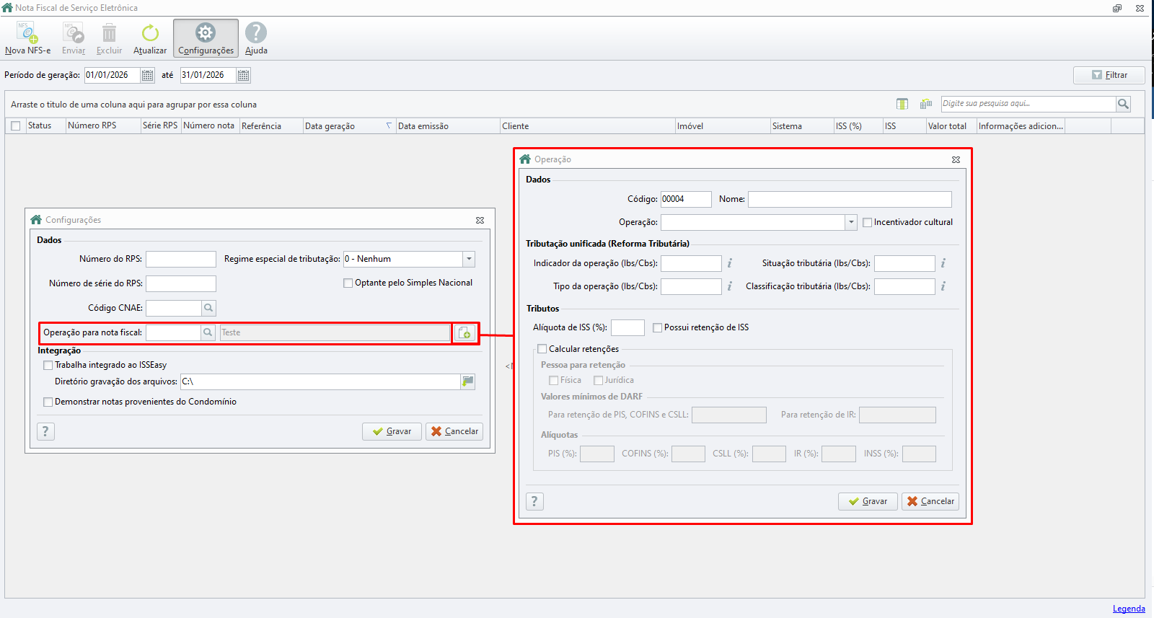This screenshot has height=618, width=1154.
Task: Expand Regime especial de tributação dropdown
Action: click(x=469, y=259)
